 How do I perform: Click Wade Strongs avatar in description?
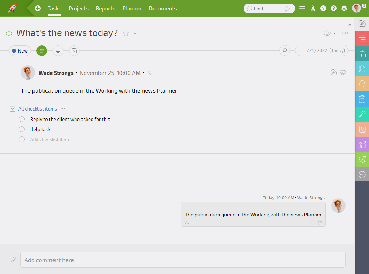(28, 72)
